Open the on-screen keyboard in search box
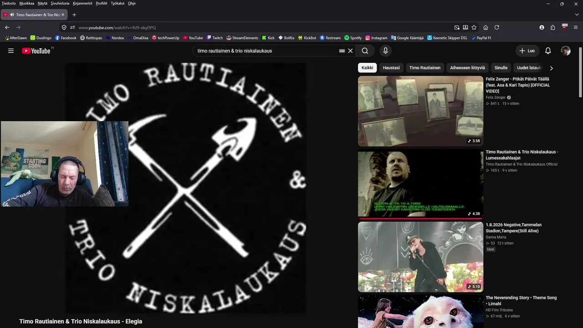Viewport: 583px width, 328px height. click(x=342, y=51)
